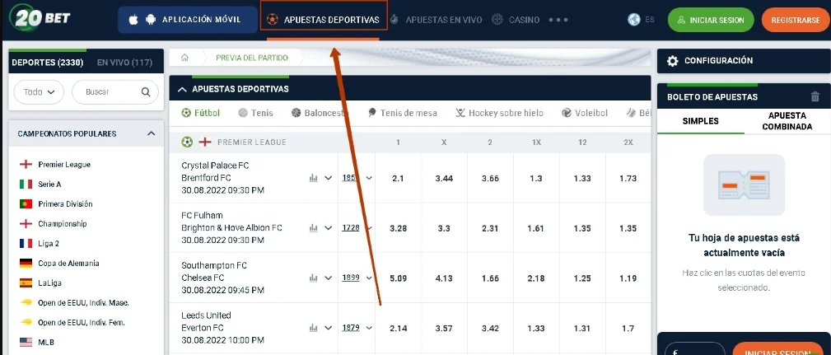
Task: Select the Tenis sport tab
Action: click(x=256, y=113)
